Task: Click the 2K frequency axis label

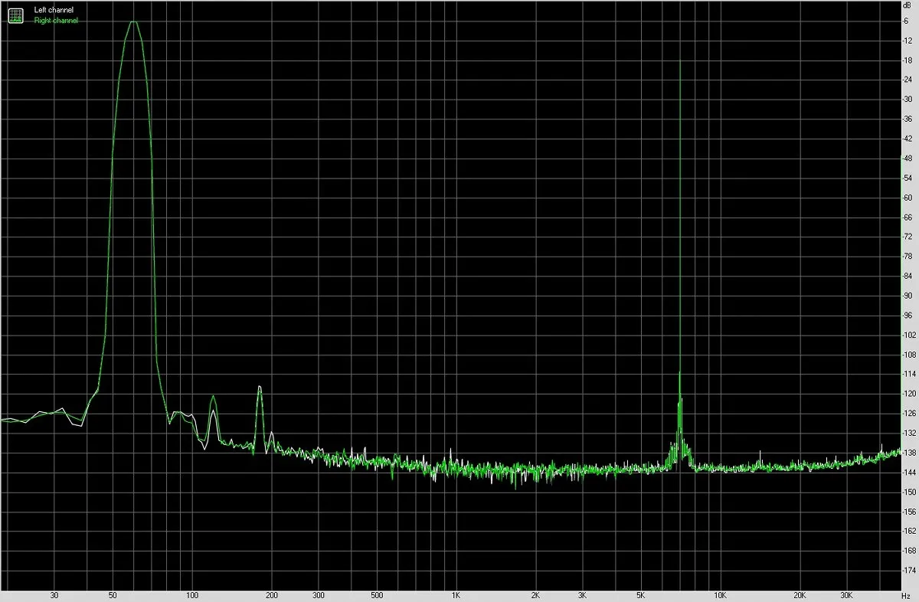Action: click(x=536, y=595)
